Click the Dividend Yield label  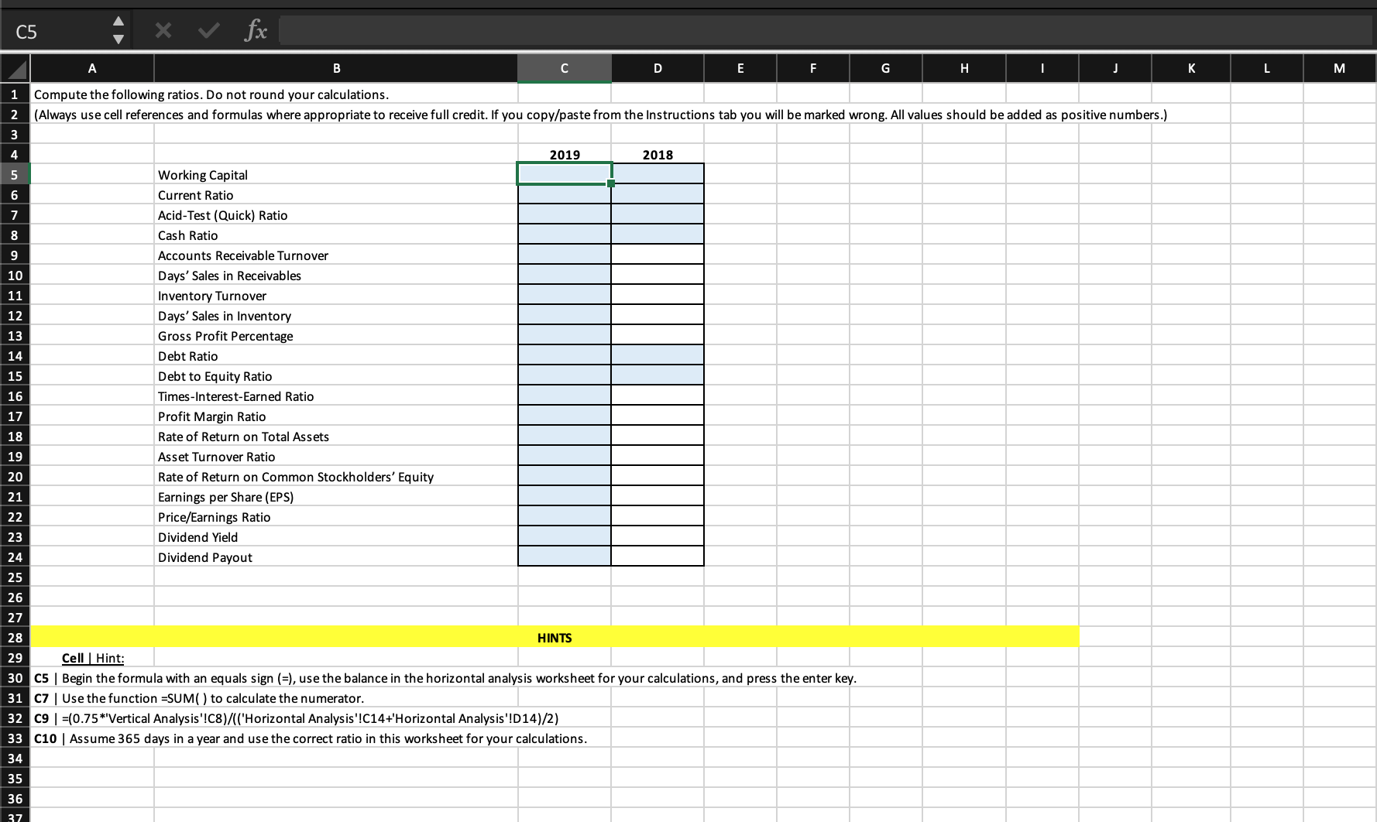click(198, 537)
